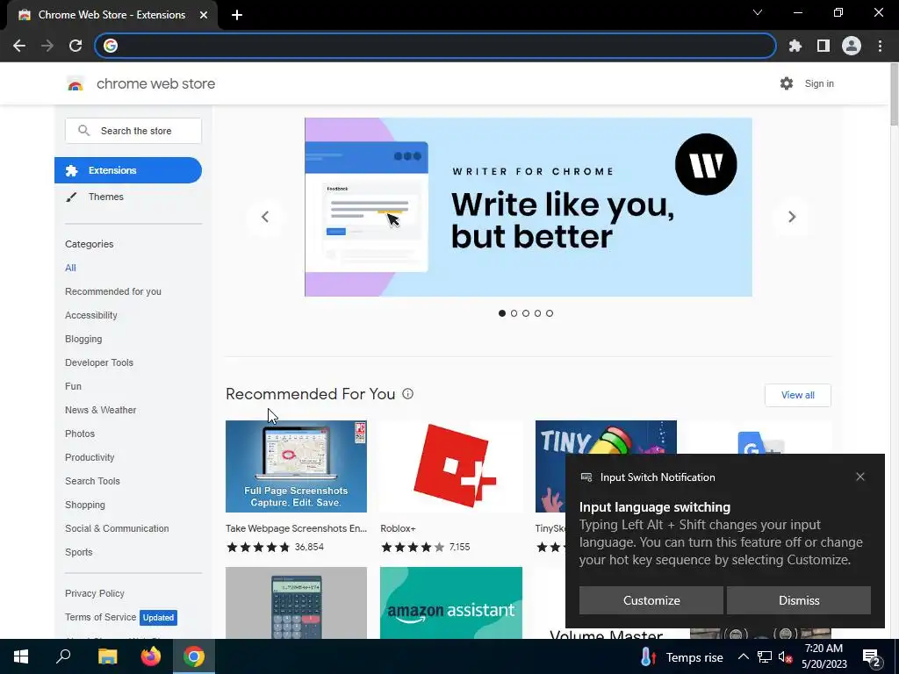The image size is (899, 674).
Task: Select the third carousel dot
Action: [x=526, y=313]
